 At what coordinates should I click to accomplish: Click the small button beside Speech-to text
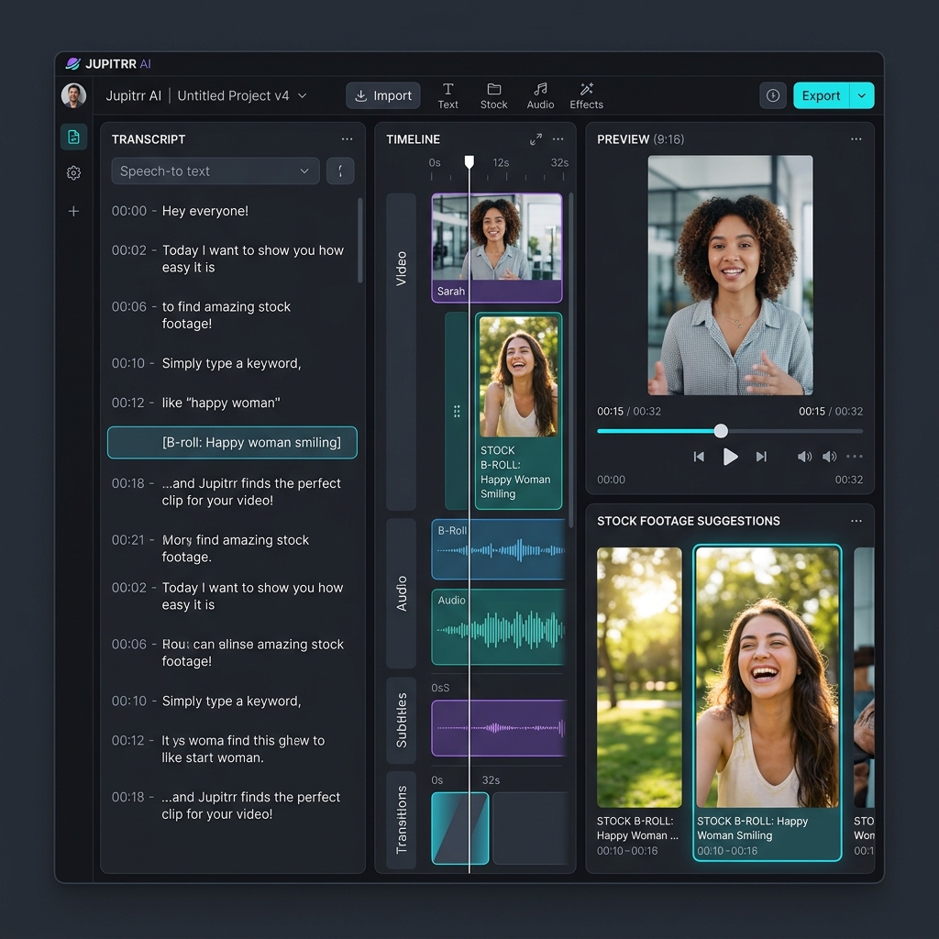340,171
